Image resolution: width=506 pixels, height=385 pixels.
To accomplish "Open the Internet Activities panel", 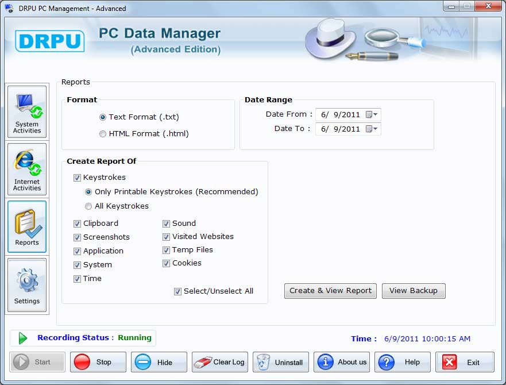I will pos(27,170).
